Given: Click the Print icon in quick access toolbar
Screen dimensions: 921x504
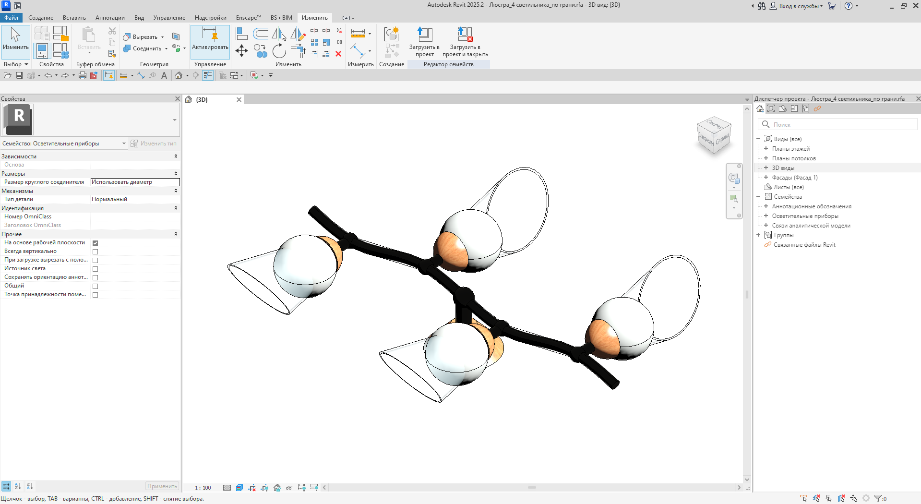Looking at the screenshot, I should (82, 75).
